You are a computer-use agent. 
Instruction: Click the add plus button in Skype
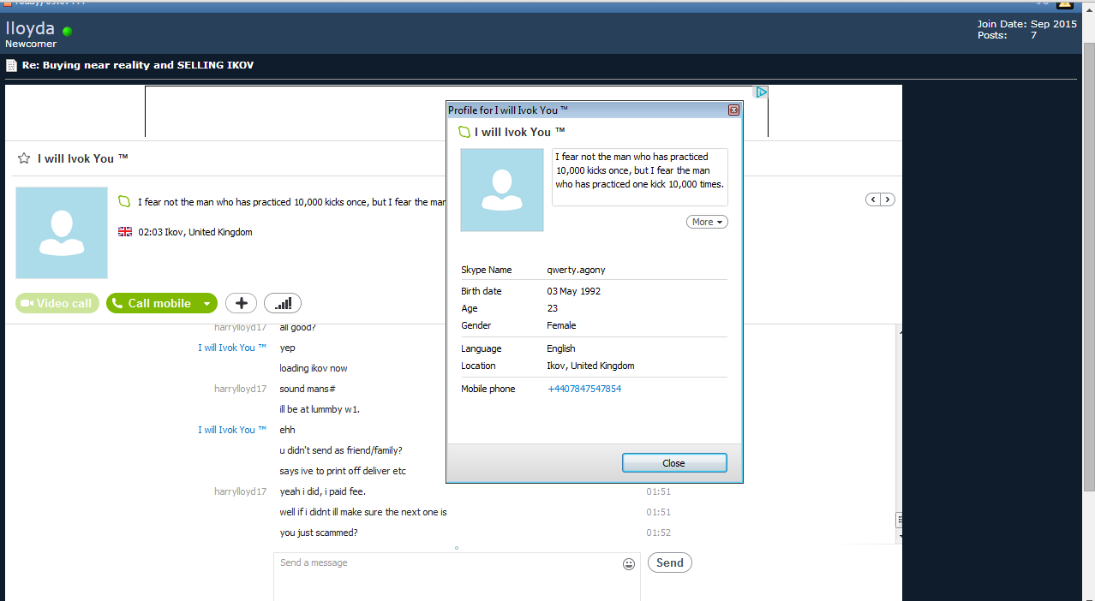(241, 303)
